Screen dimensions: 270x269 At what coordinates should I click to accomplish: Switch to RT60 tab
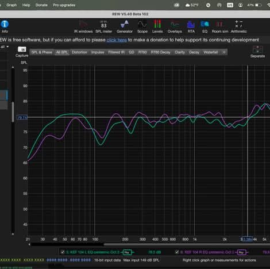coord(142,52)
